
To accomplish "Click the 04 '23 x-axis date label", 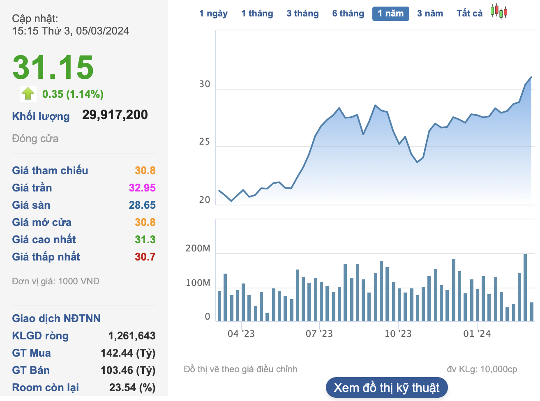I will [241, 334].
